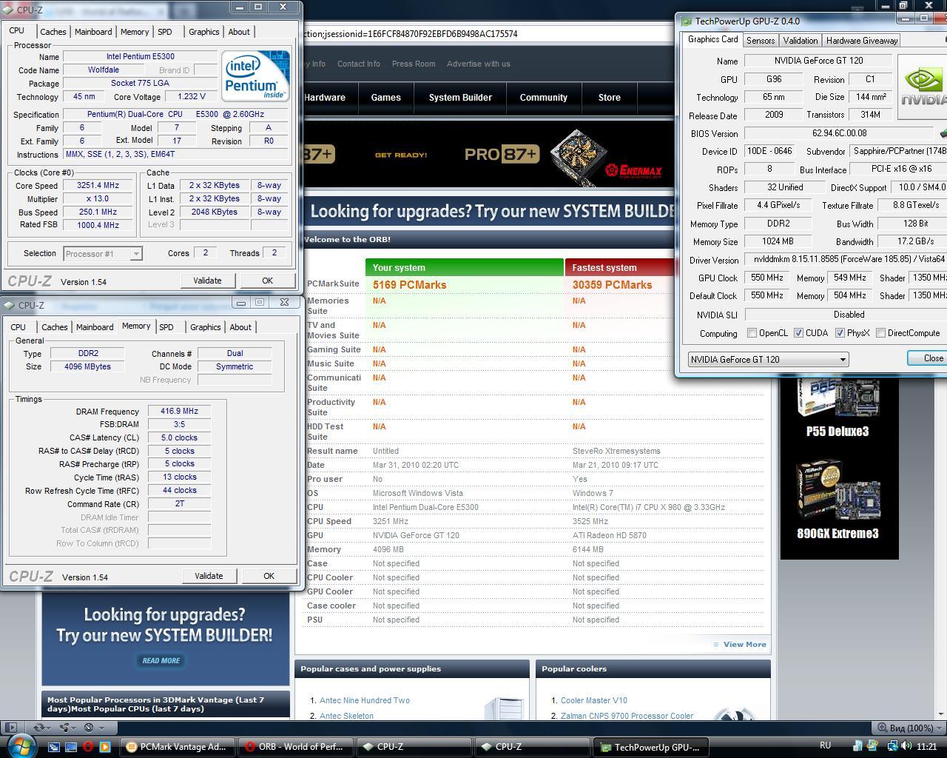Switch to Caches tab in top CPU-Z window
This screenshot has width=947, height=758.
click(x=53, y=32)
